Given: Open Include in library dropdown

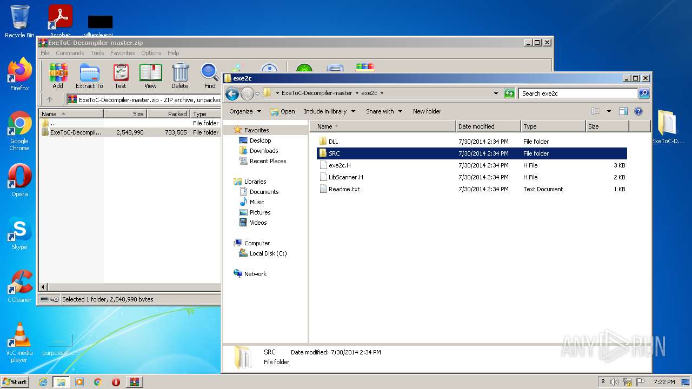Looking at the screenshot, I should click(329, 111).
